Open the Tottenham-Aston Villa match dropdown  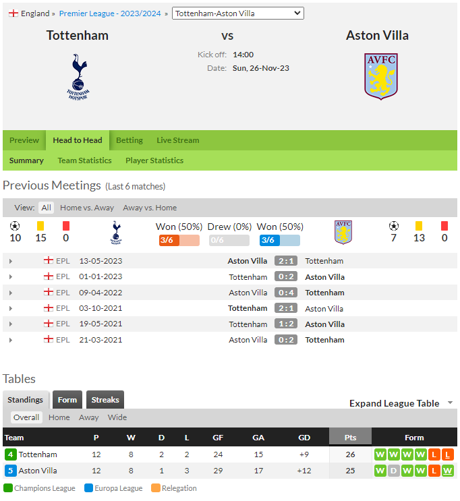coord(238,13)
